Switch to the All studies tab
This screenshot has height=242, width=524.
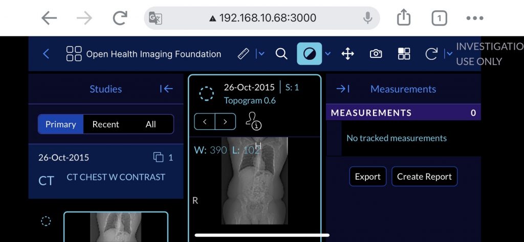pyautogui.click(x=151, y=124)
